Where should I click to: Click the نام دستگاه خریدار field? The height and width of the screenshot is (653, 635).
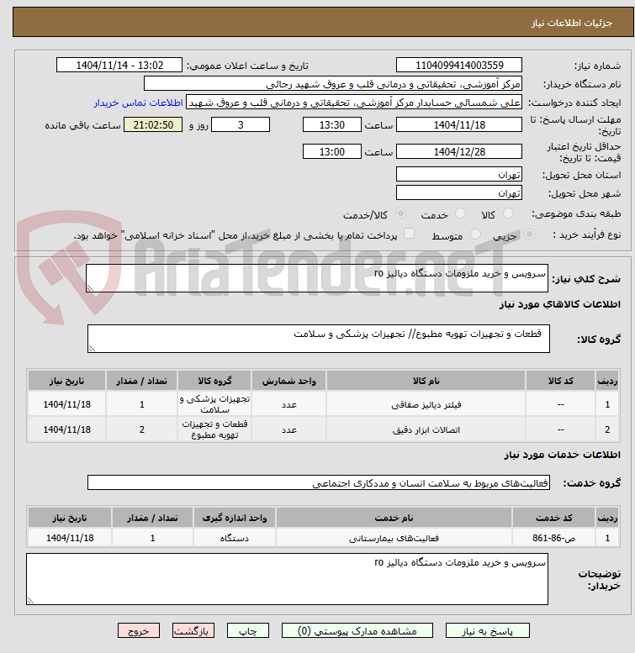click(x=332, y=84)
